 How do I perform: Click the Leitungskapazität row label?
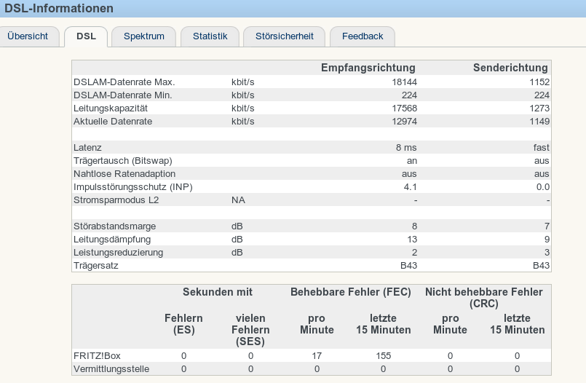(111, 108)
